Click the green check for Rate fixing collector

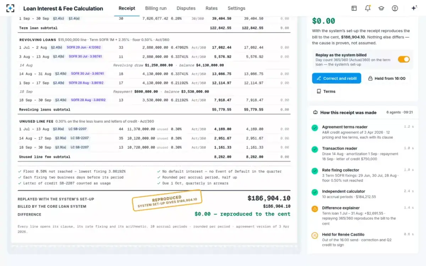pos(315,171)
